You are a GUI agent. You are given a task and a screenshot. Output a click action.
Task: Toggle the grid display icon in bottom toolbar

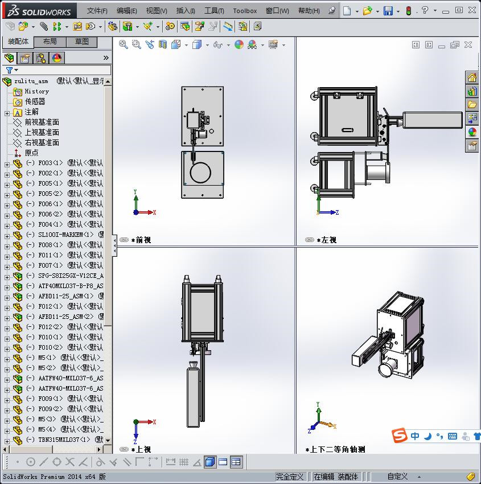click(184, 462)
